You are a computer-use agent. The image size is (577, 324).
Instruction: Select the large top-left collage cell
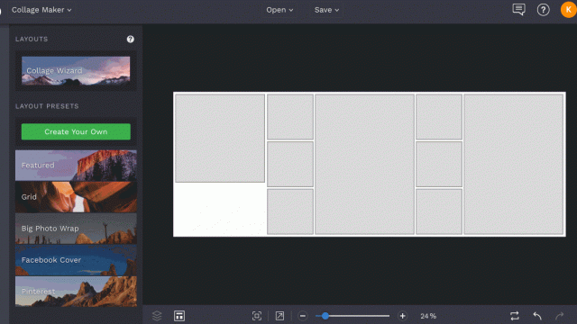pyautogui.click(x=220, y=138)
